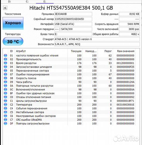The height and width of the screenshot is (145, 142).
Task: Click the serial number field 110529J2360051GD3A5D
Action: click(x=73, y=19)
